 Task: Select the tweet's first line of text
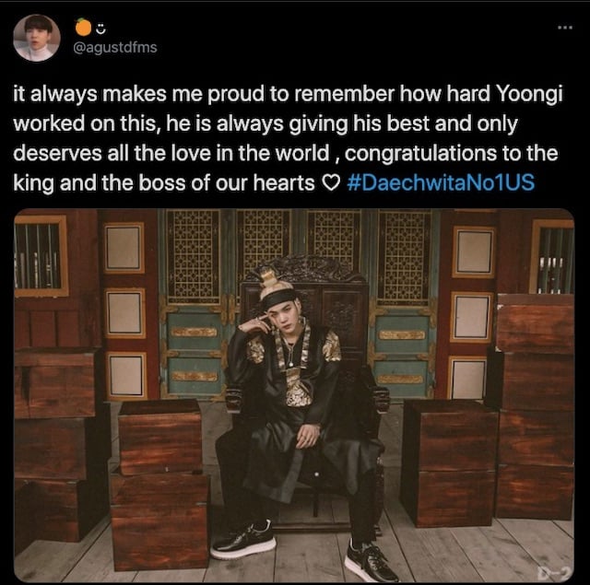[289, 94]
